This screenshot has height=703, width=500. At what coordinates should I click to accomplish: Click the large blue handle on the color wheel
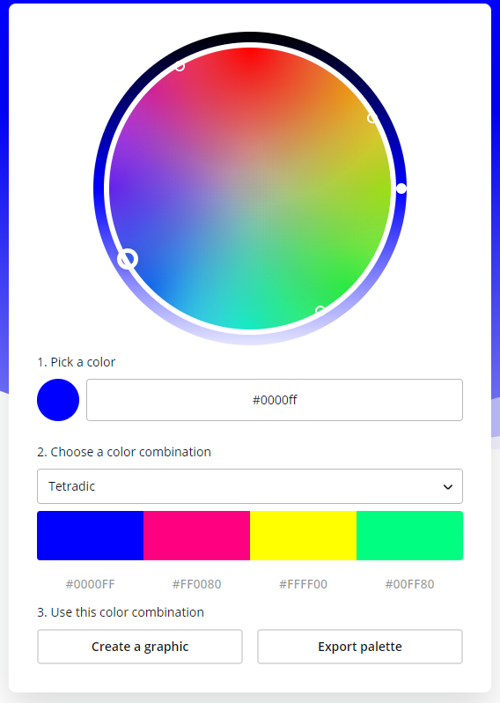click(x=128, y=259)
